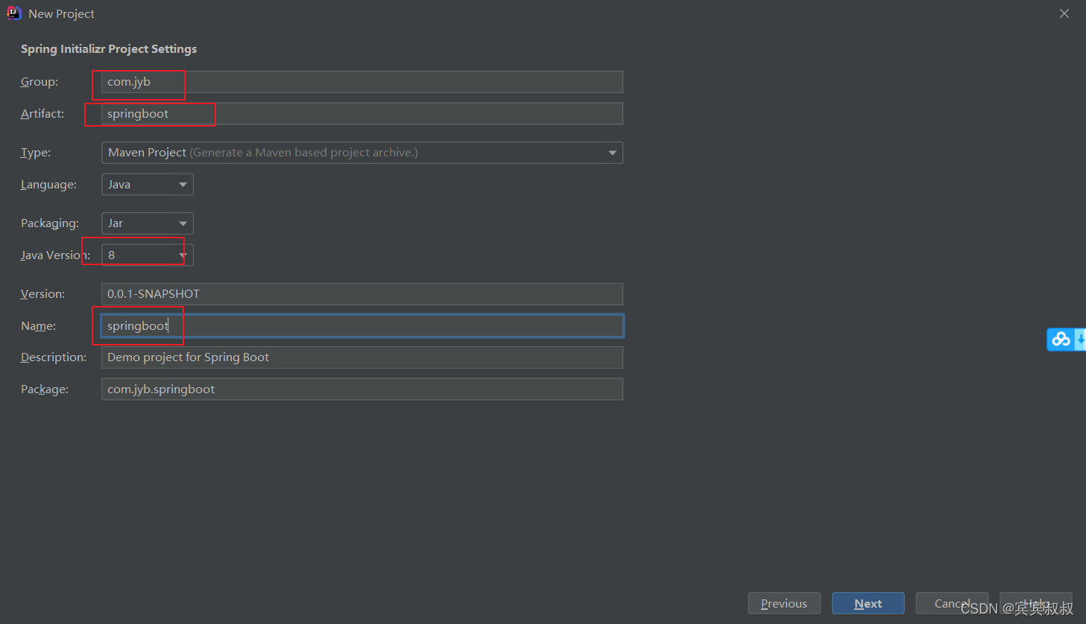Screen dimensions: 1086x624
Task: Click the Spring Initializr Project Settings heading
Action: pos(109,49)
